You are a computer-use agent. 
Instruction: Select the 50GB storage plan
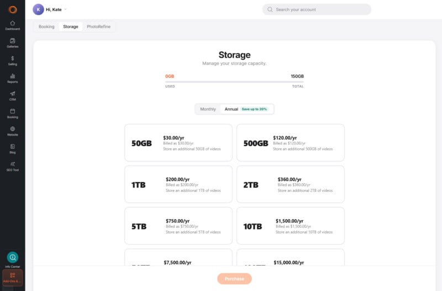click(178, 143)
